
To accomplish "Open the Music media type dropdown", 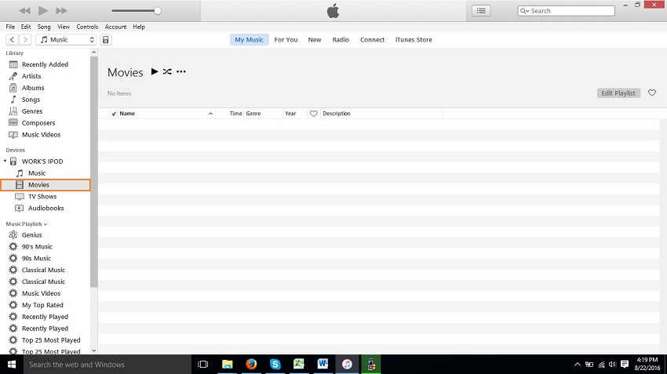I will (67, 40).
